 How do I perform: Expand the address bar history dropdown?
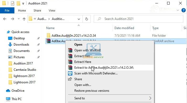click(x=79, y=19)
